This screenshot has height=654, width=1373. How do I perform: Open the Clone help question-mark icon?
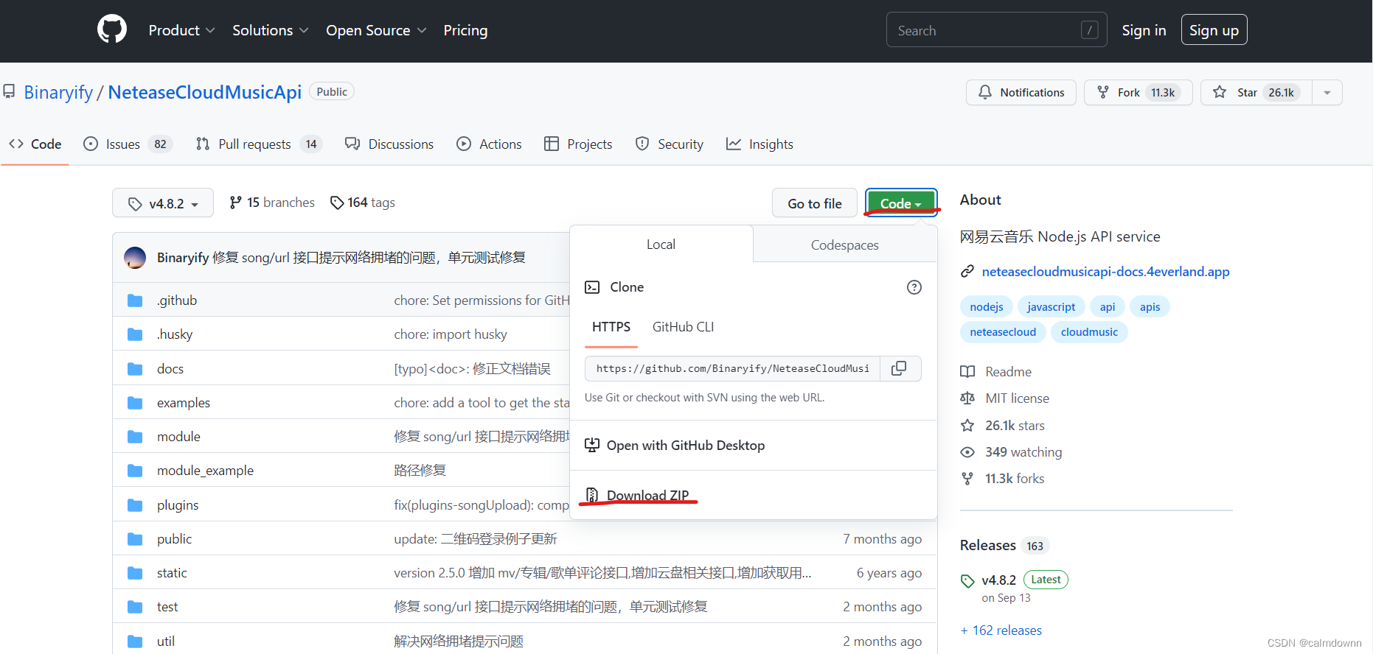click(914, 287)
